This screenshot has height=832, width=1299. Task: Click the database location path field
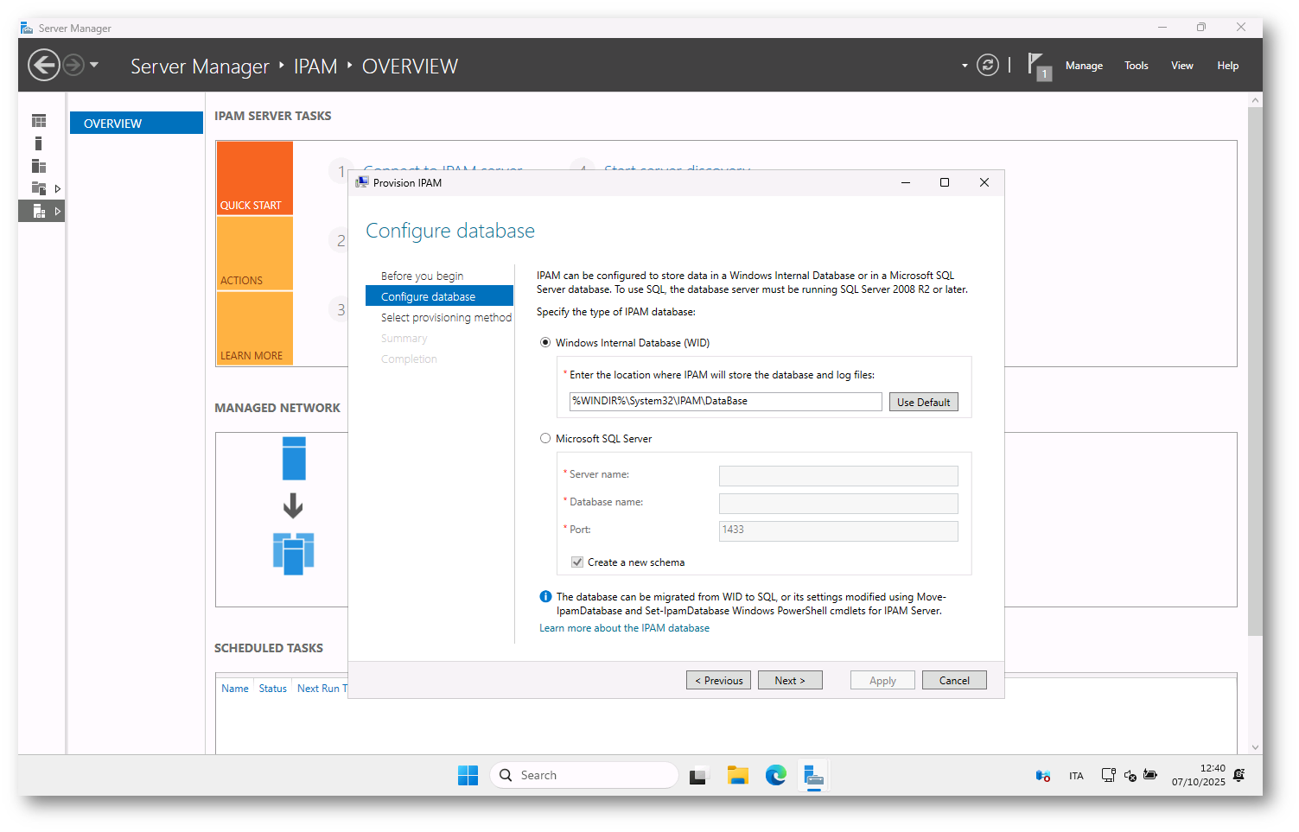click(x=724, y=401)
